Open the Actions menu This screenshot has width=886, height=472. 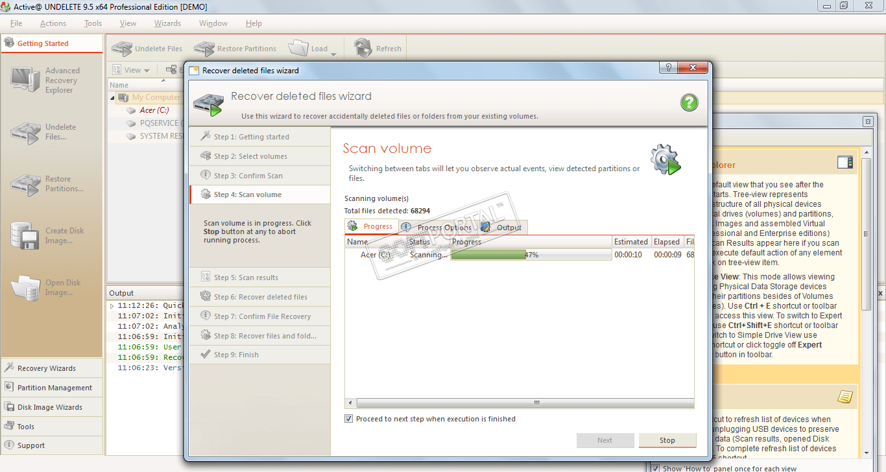[x=53, y=23]
